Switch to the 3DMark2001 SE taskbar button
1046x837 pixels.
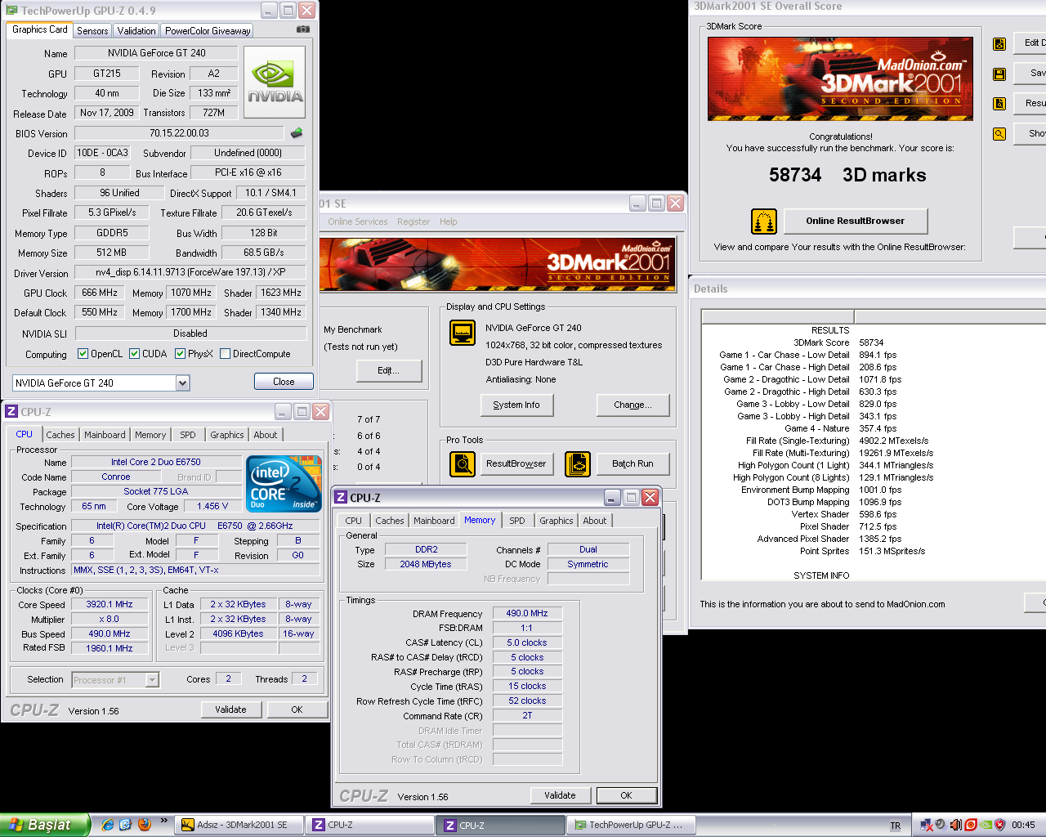(240, 826)
